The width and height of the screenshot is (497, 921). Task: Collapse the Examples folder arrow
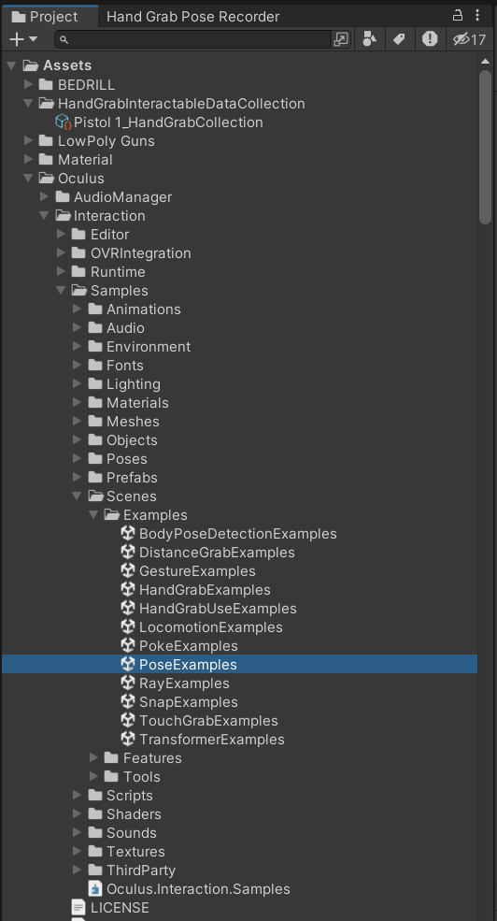(x=93, y=515)
